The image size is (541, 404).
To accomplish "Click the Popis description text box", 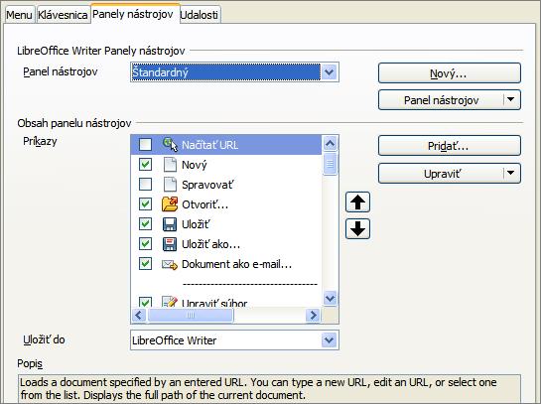I will pyautogui.click(x=269, y=388).
